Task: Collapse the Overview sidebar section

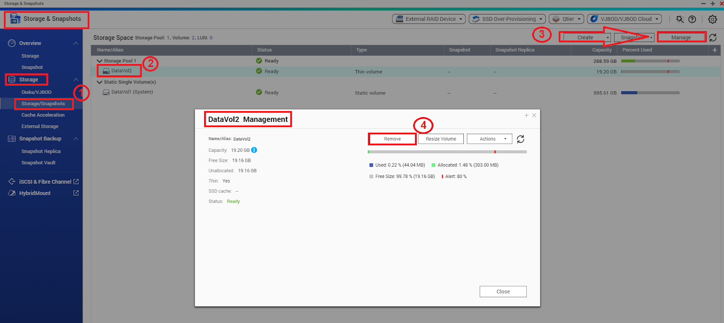Action: click(x=76, y=43)
